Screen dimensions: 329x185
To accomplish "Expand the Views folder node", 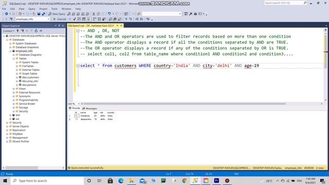I will pos(14,89).
